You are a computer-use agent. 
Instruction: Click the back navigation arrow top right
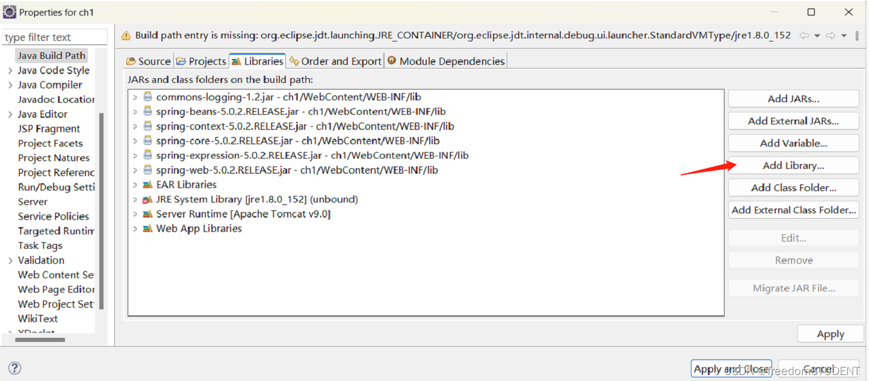(x=804, y=35)
